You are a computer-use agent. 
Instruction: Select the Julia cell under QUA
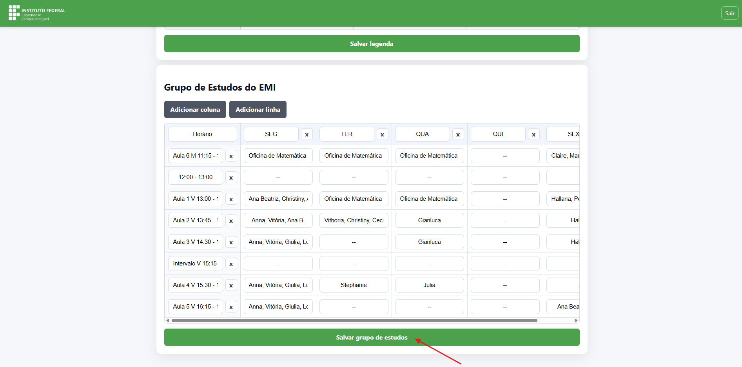coord(430,285)
